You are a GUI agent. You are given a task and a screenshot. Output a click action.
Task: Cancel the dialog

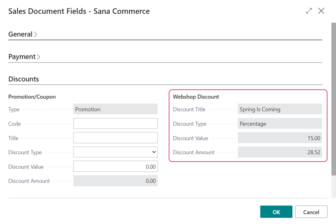(x=311, y=212)
